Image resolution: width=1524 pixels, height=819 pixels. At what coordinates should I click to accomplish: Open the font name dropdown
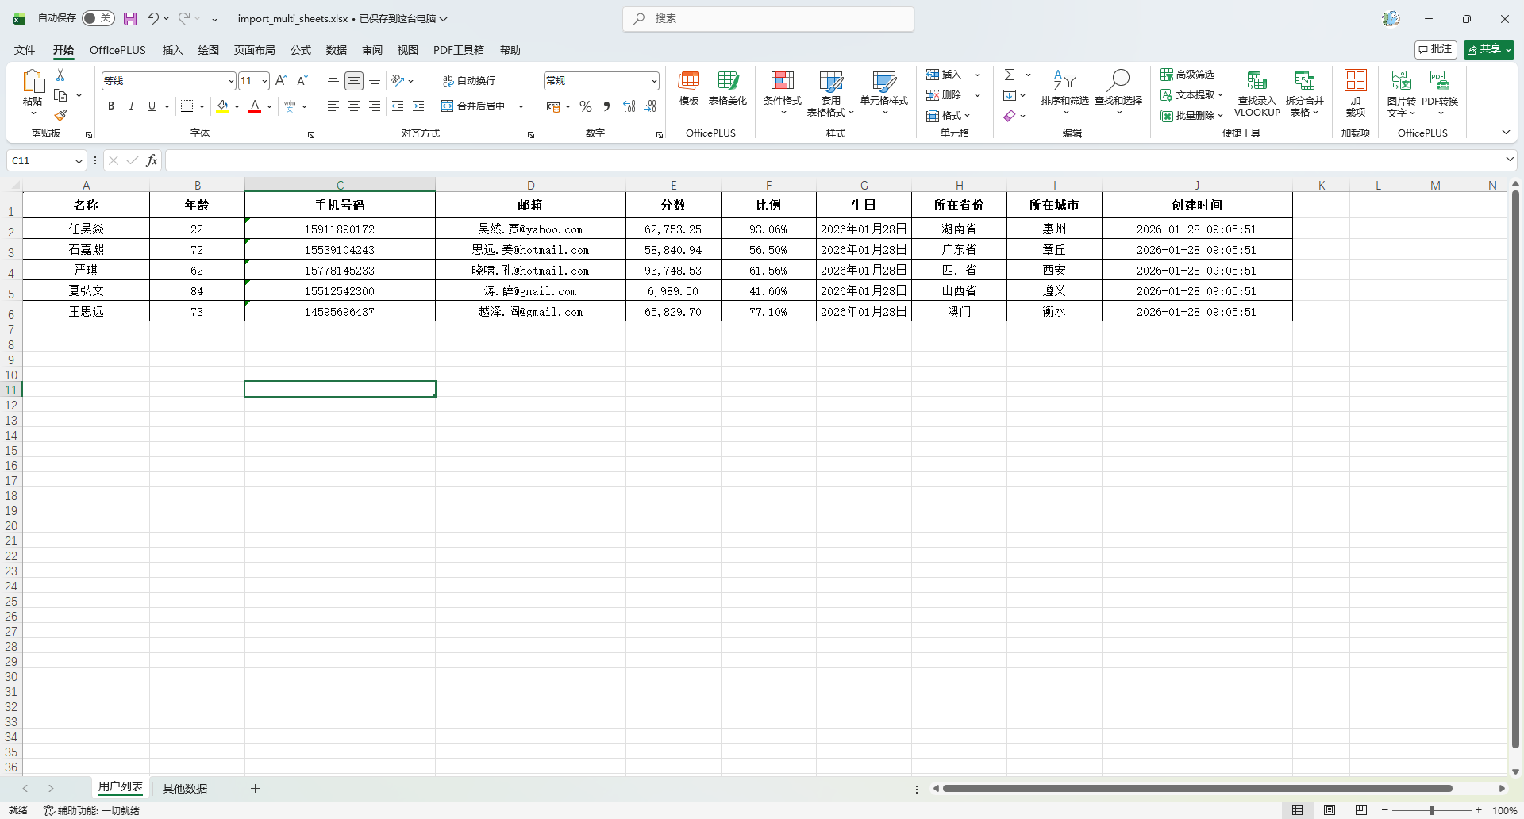pyautogui.click(x=231, y=81)
